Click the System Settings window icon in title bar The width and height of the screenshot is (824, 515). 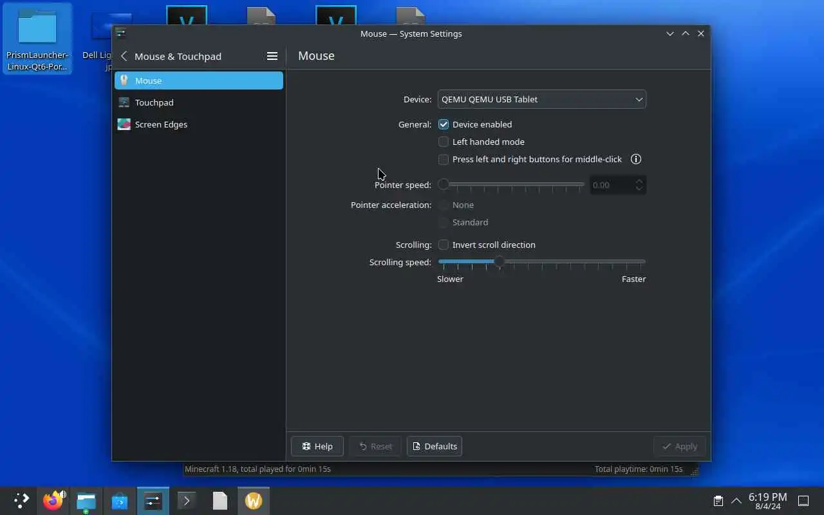pos(120,33)
